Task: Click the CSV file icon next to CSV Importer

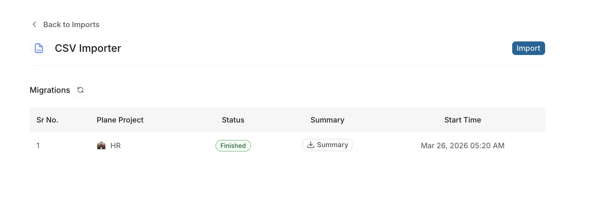Action: coord(39,48)
